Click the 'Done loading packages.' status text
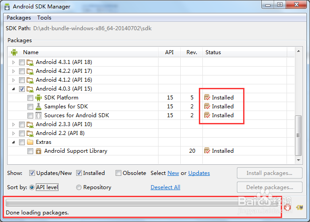Screen dimensions: 310x222 (x=37, y=213)
